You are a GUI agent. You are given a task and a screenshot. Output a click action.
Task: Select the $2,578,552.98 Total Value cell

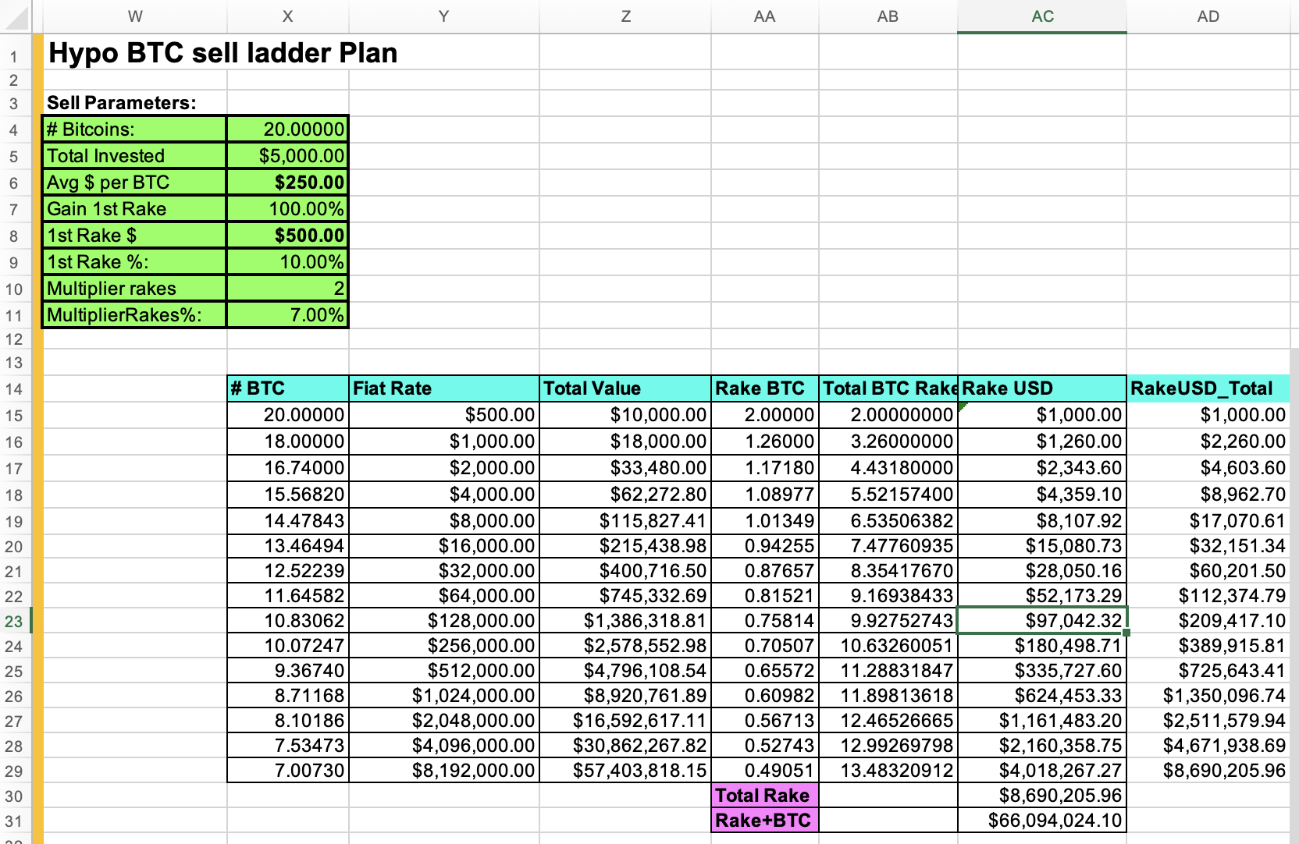[625, 647]
